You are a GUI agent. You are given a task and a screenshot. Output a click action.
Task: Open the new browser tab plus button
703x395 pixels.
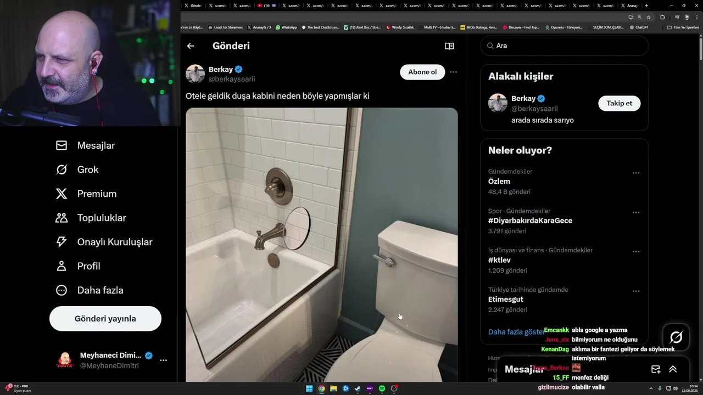tap(646, 5)
